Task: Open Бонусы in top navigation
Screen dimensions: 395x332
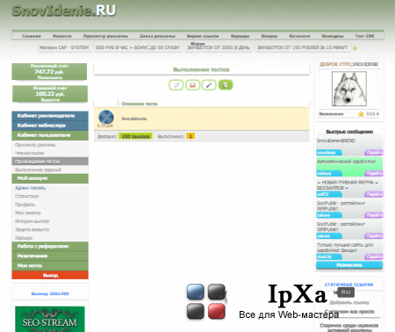Action: [269, 36]
